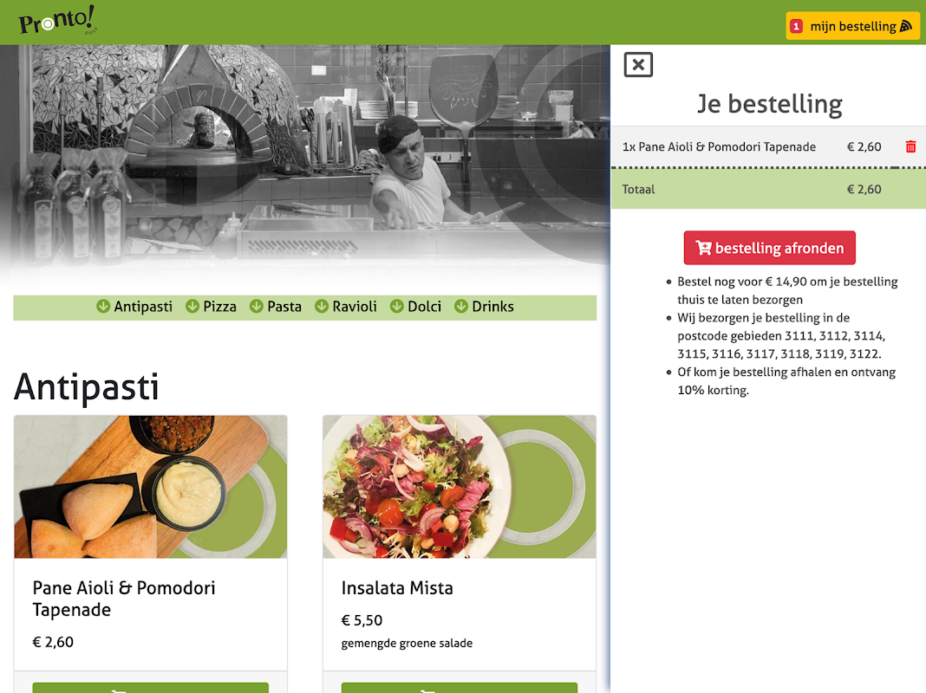This screenshot has width=926, height=693.
Task: Open the Insalata Mista salad photo
Action: point(460,487)
